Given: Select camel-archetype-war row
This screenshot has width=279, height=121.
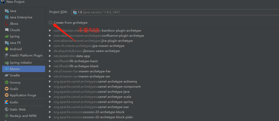Looking at the screenshot, I should (x=163, y=107).
